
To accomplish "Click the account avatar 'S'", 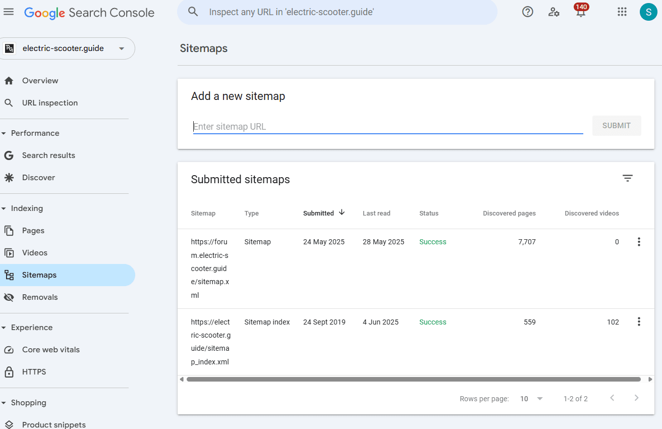I will [x=648, y=12].
